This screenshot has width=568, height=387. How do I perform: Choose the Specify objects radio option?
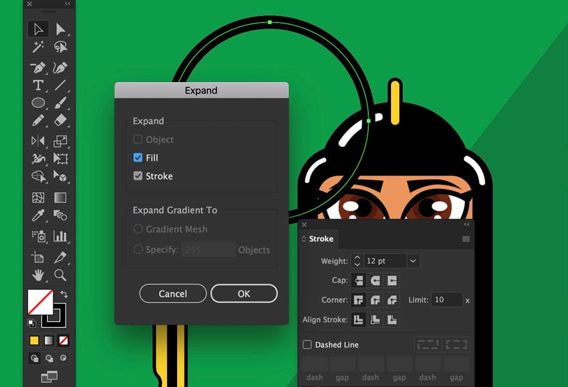coord(138,249)
